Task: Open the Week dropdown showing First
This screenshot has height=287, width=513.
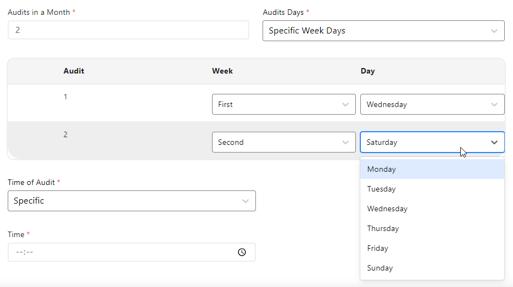Action: point(283,104)
